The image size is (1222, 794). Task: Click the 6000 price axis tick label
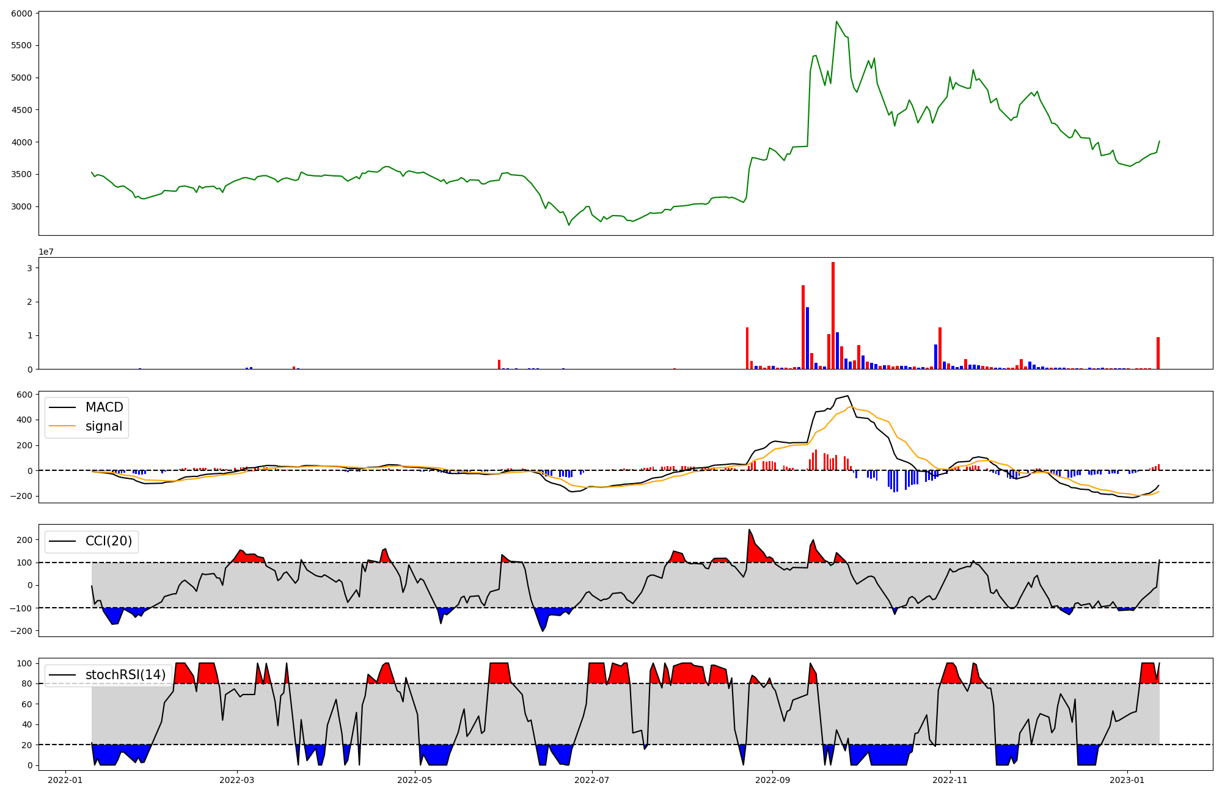pos(21,13)
